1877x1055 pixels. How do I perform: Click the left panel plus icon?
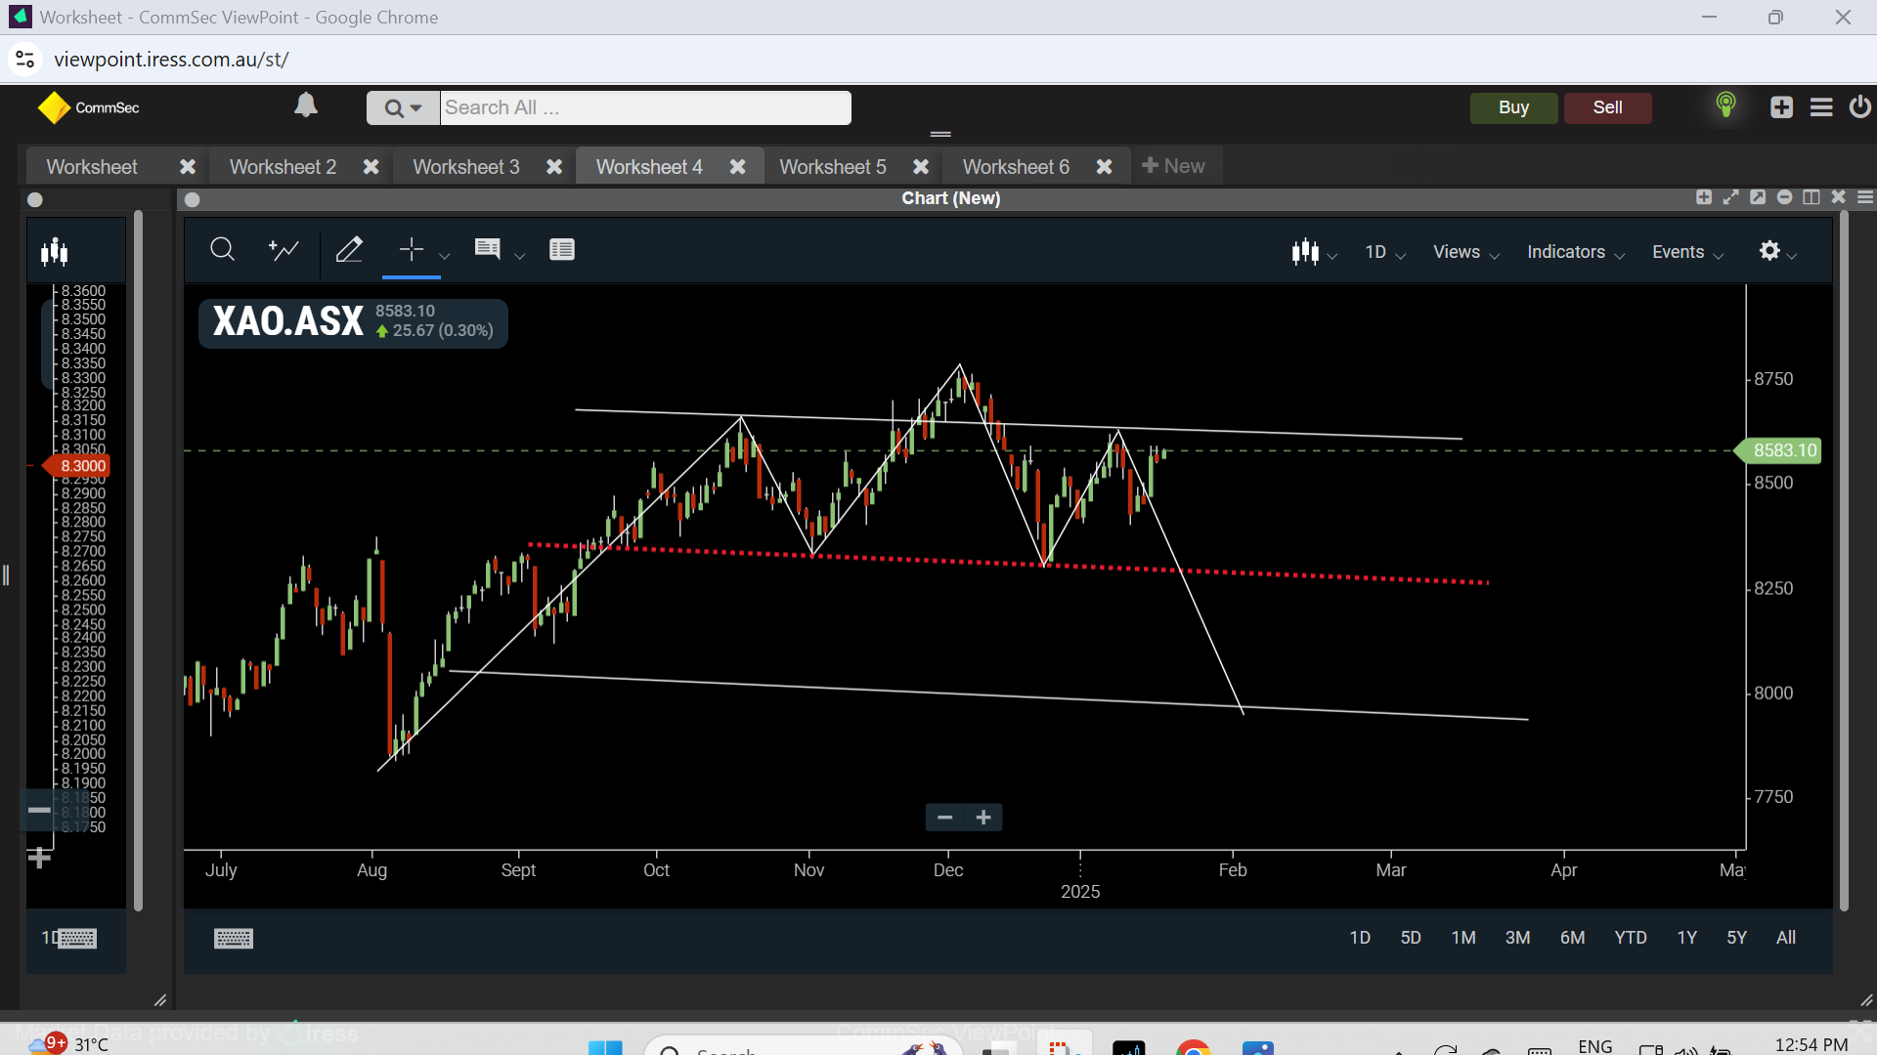coord(39,858)
